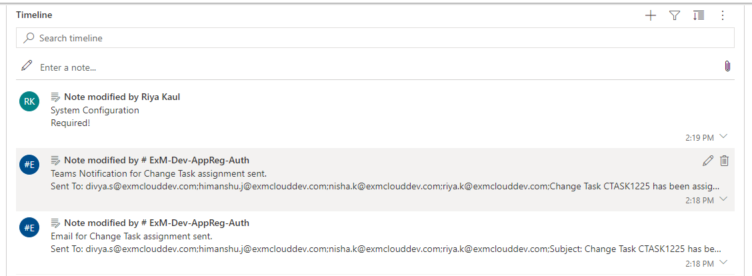Click the #E avatar beside Teams Notification note
This screenshot has width=752, height=276.
click(x=29, y=164)
